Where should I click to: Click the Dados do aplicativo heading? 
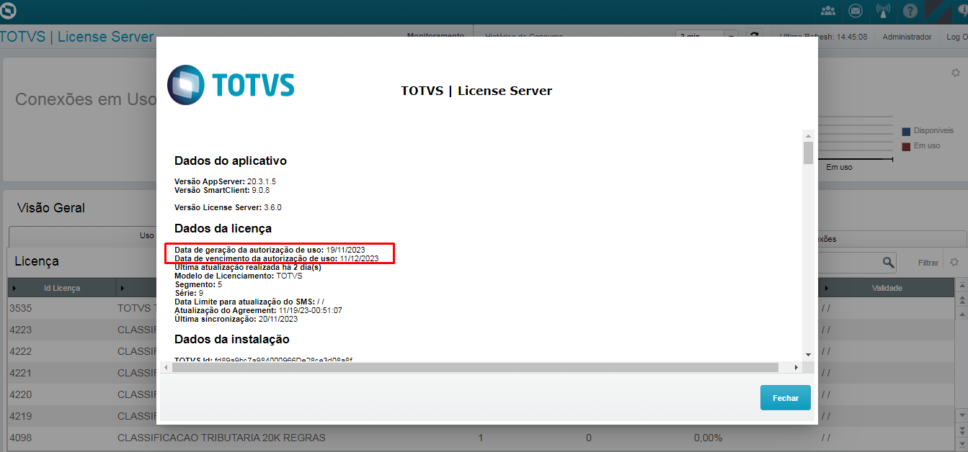coord(231,161)
